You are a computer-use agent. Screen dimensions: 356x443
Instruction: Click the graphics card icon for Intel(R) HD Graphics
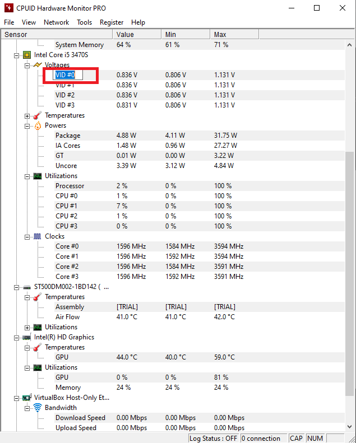[27, 337]
